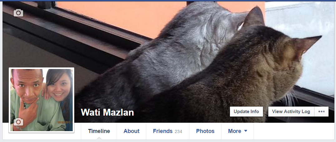Screen dimensions: 336x142
Task: Open the Timeline tab
Action: point(99,131)
